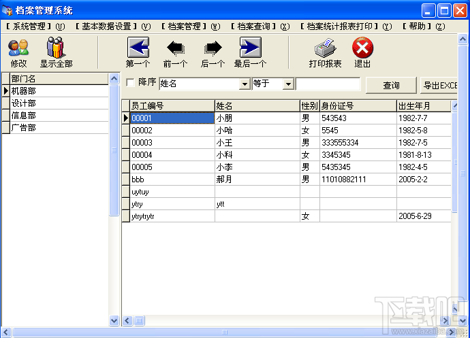This screenshot has width=470, height=338.
Task: Click the red 退出 exit icon
Action: click(362, 48)
